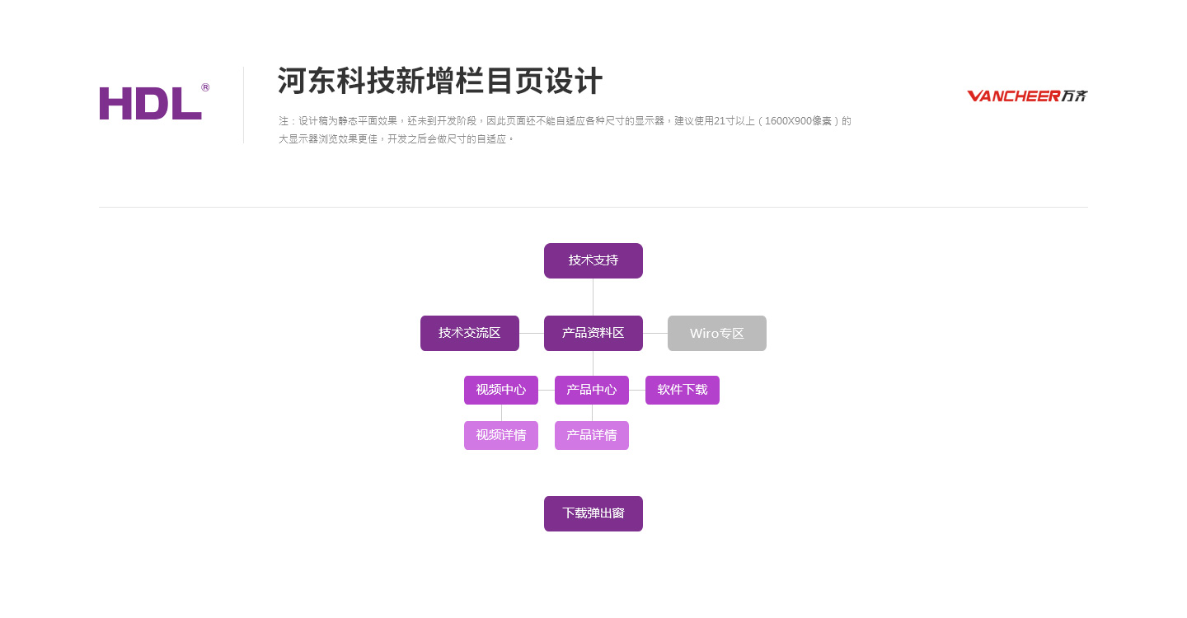Image resolution: width=1187 pixels, height=618 pixels.
Task: Click the registered trademark symbol beside HDL
Action: tap(205, 87)
